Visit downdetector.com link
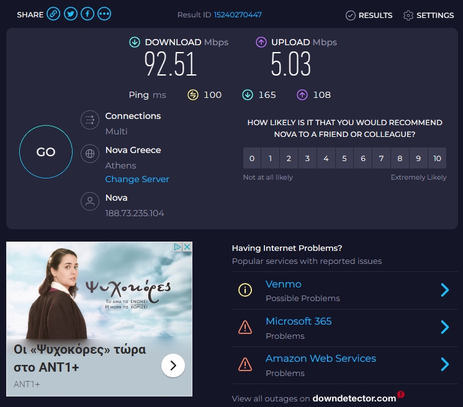Screen dimensions: 463x407 [x=354, y=398]
